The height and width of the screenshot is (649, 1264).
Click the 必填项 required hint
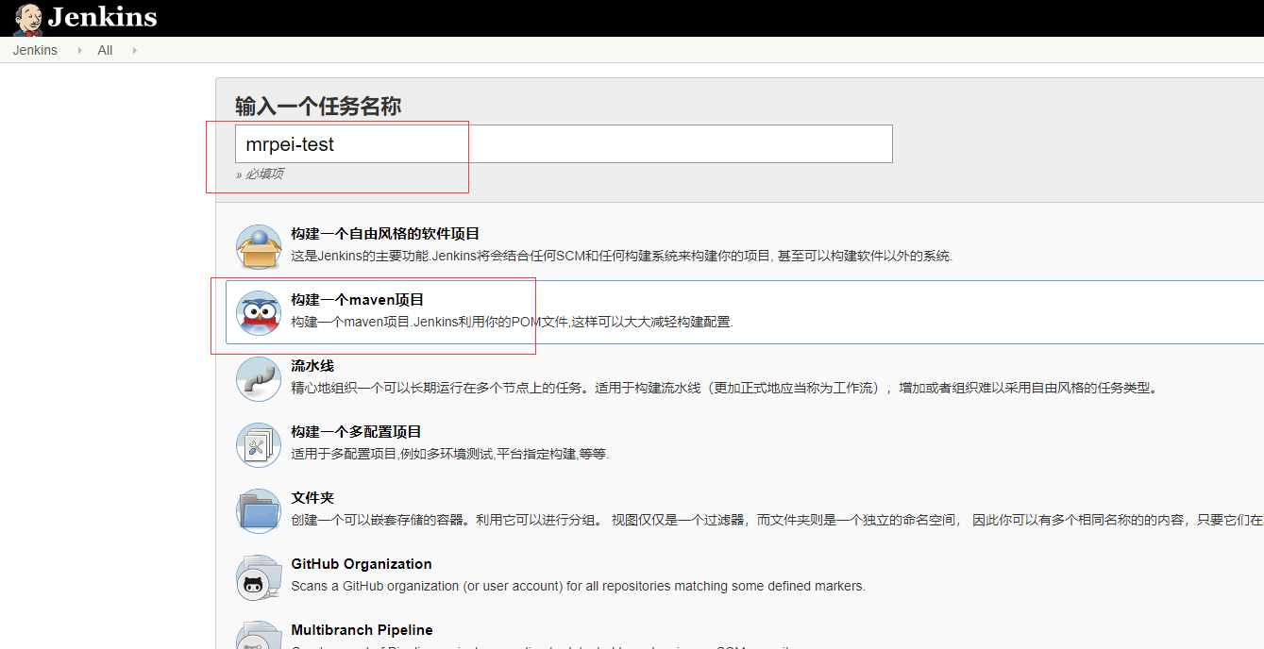pos(260,174)
